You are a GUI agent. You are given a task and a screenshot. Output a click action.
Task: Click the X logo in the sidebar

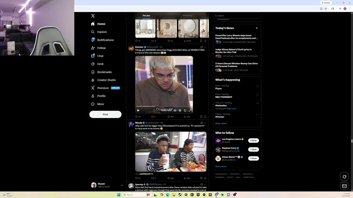[93, 16]
